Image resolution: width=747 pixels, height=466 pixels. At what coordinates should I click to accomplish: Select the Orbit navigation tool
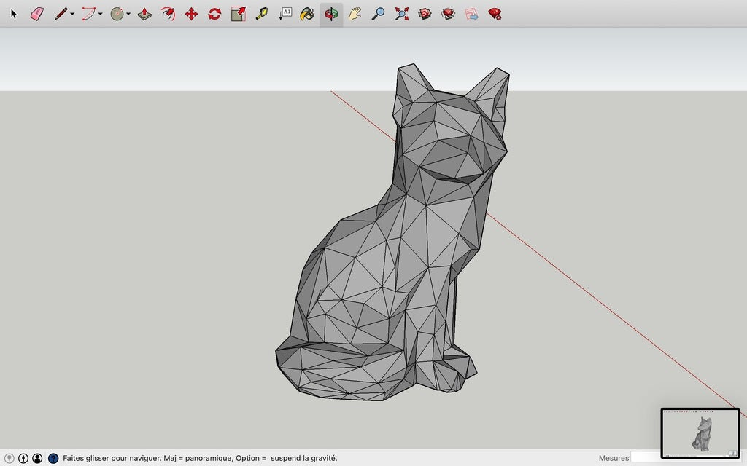(x=329, y=13)
